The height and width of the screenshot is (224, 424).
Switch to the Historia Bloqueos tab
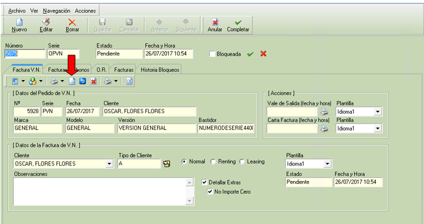click(160, 70)
